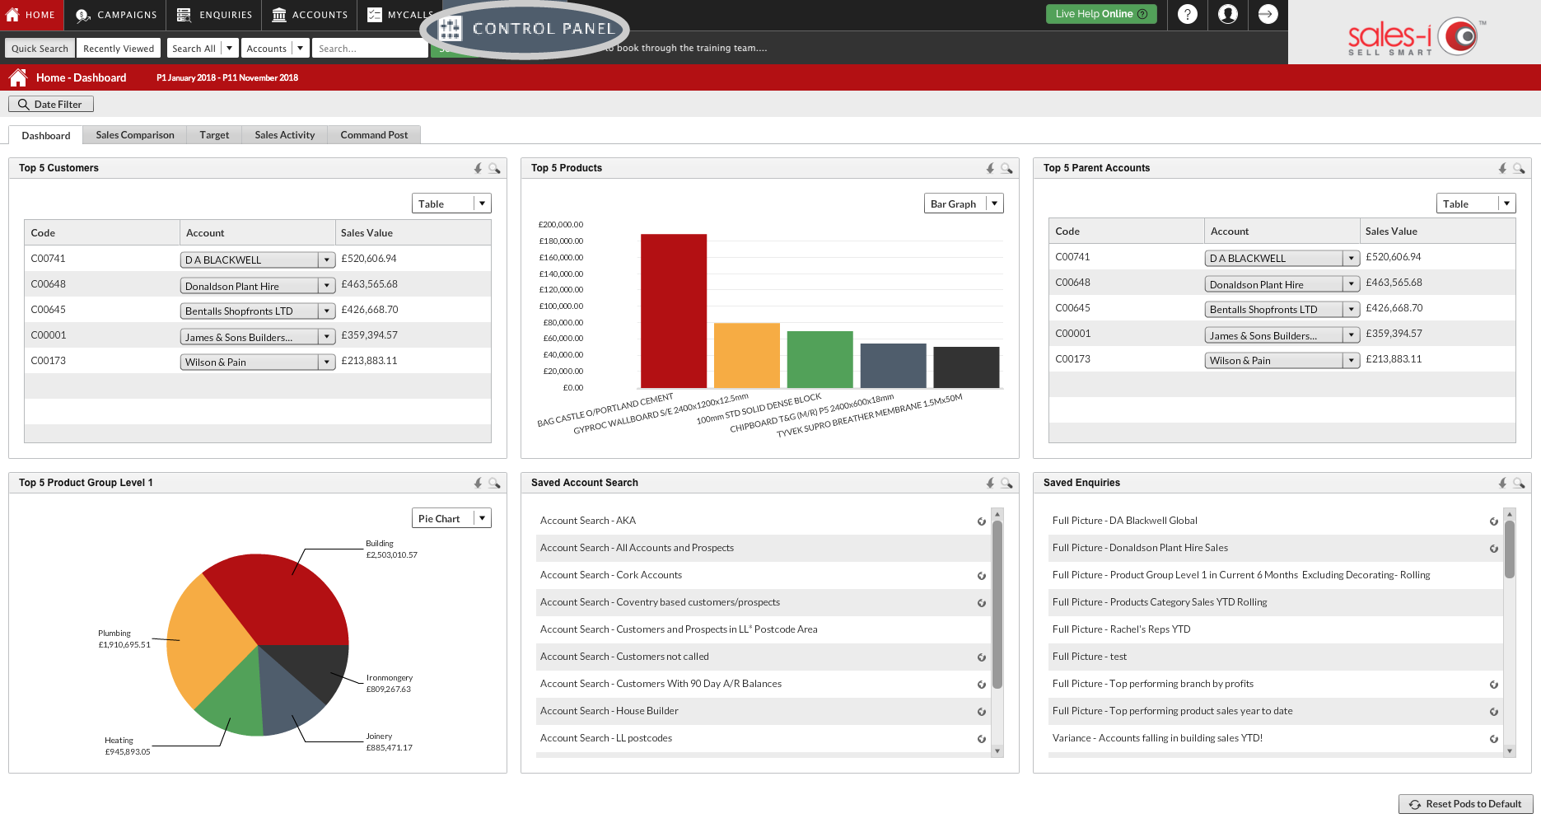Switch to the Target tab

[214, 135]
